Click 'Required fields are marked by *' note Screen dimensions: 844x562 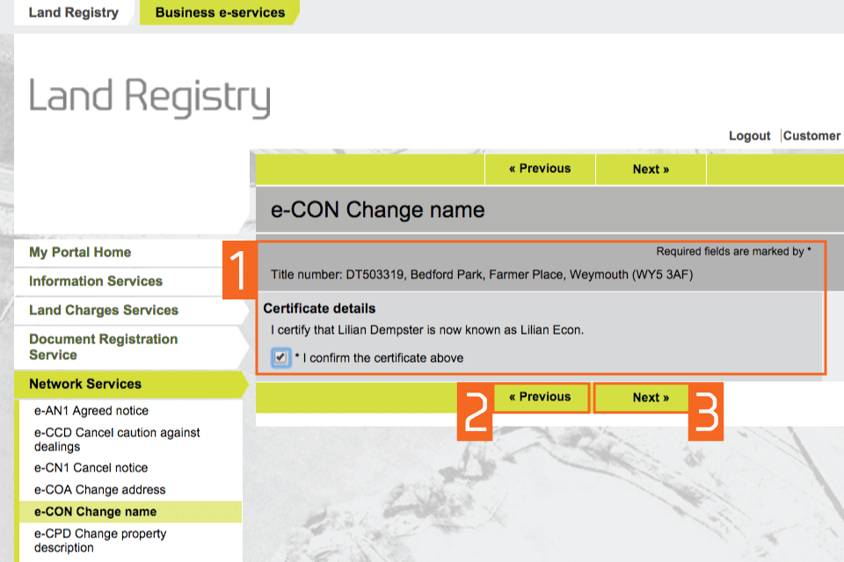(x=733, y=251)
